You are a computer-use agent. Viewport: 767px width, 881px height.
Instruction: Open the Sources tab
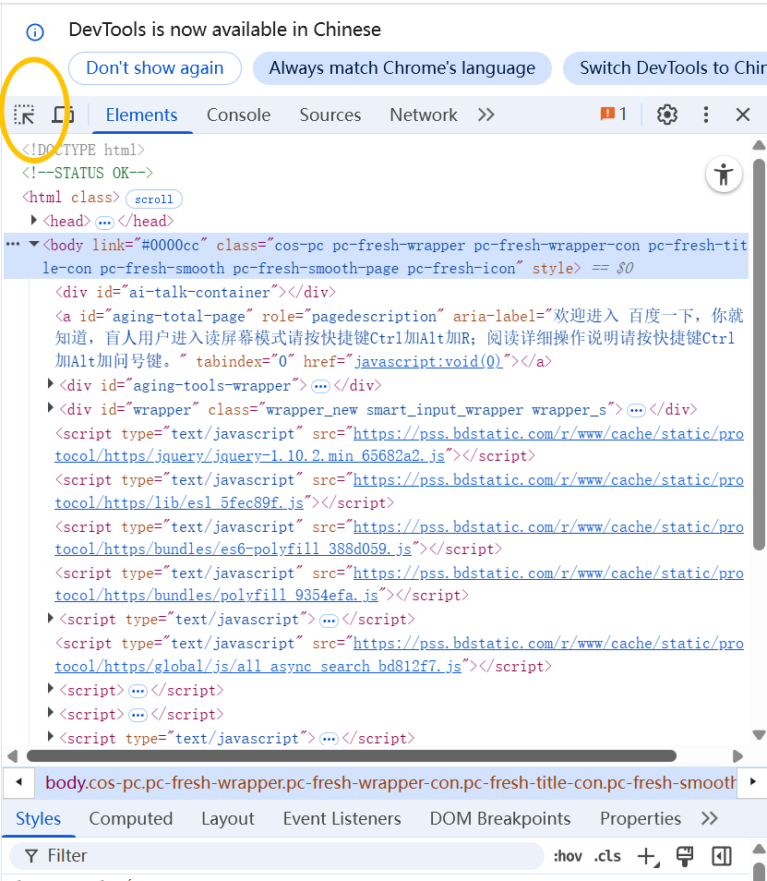(330, 115)
